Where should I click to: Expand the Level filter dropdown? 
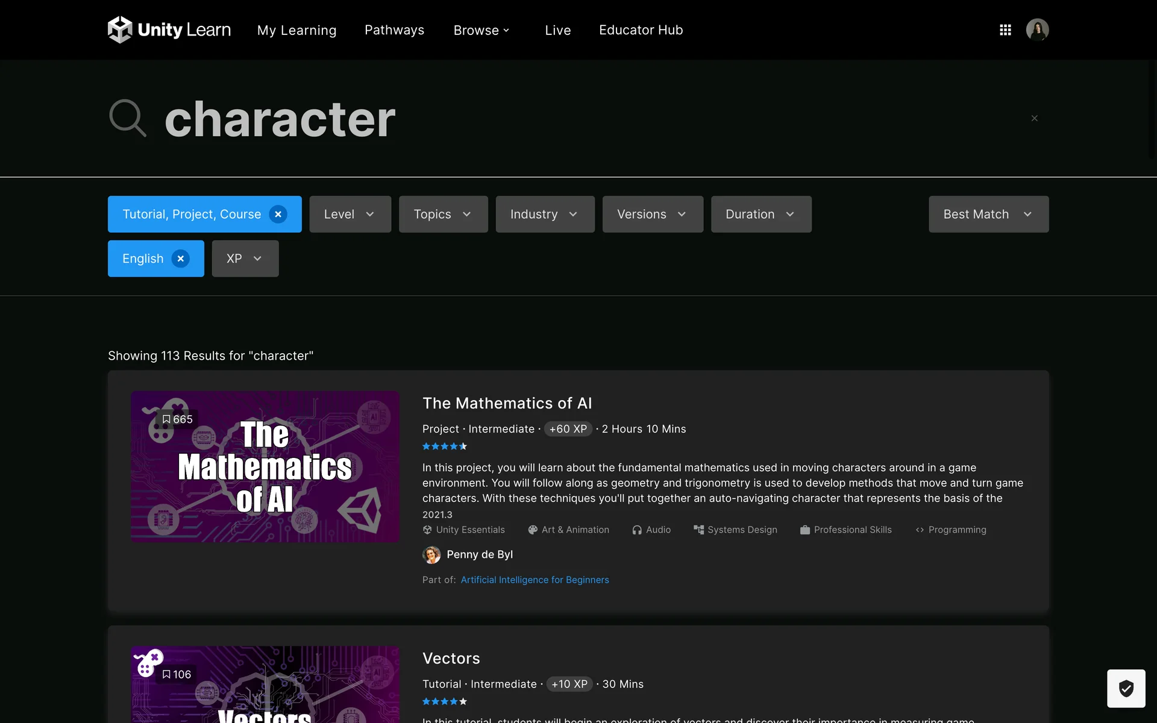(350, 214)
